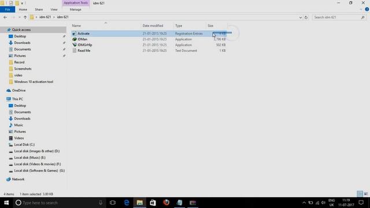Open Windows 10 activation tool folder

tap(34, 81)
